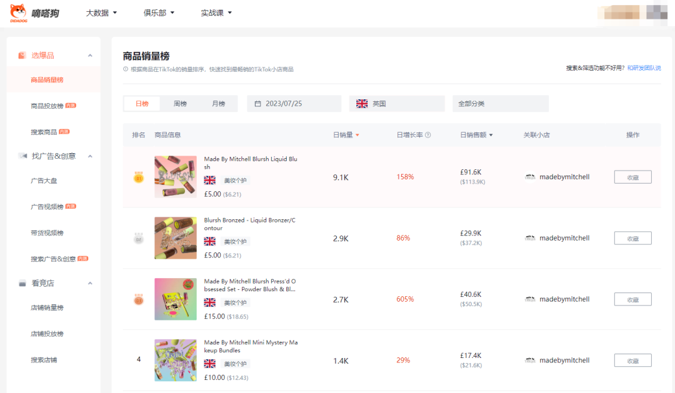Click the Didadog fox logo
675x393 pixels.
tap(18, 13)
